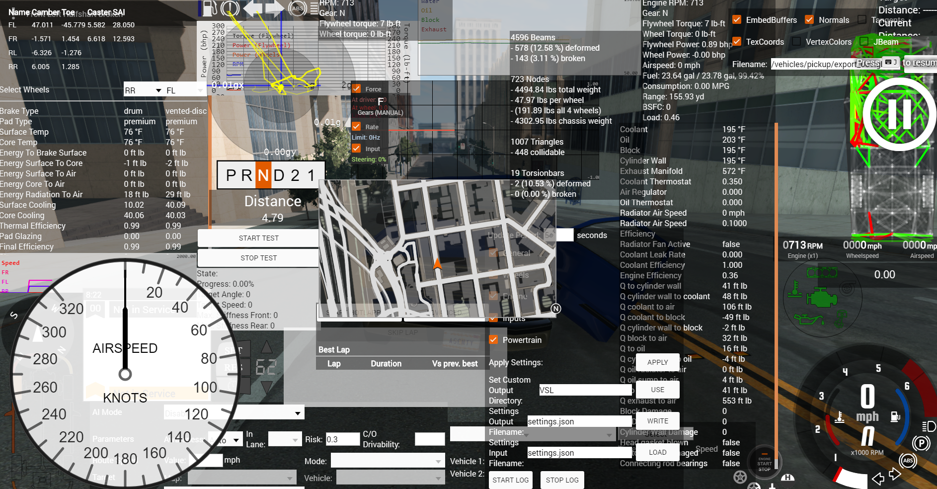Click the green check engine icon

[821, 297]
